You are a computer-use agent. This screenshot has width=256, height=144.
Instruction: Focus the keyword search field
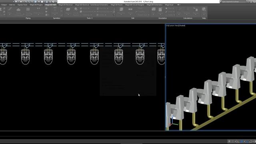coord(234,2)
